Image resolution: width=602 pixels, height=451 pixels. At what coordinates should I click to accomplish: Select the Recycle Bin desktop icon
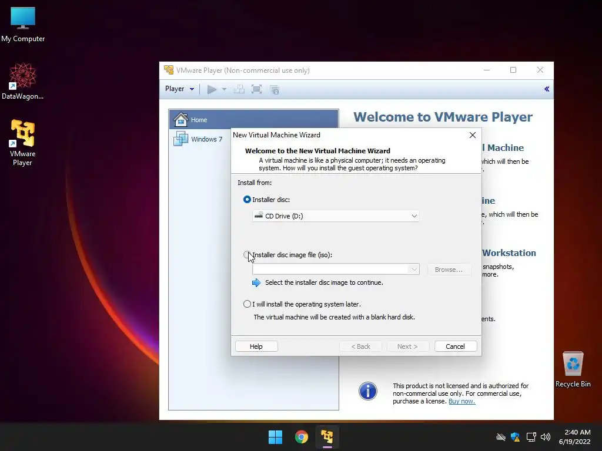(573, 369)
